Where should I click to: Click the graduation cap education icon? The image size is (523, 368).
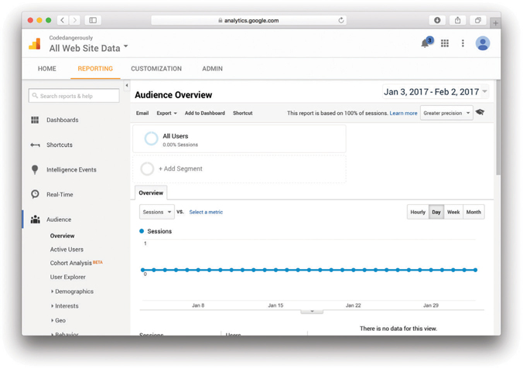pyautogui.click(x=480, y=113)
